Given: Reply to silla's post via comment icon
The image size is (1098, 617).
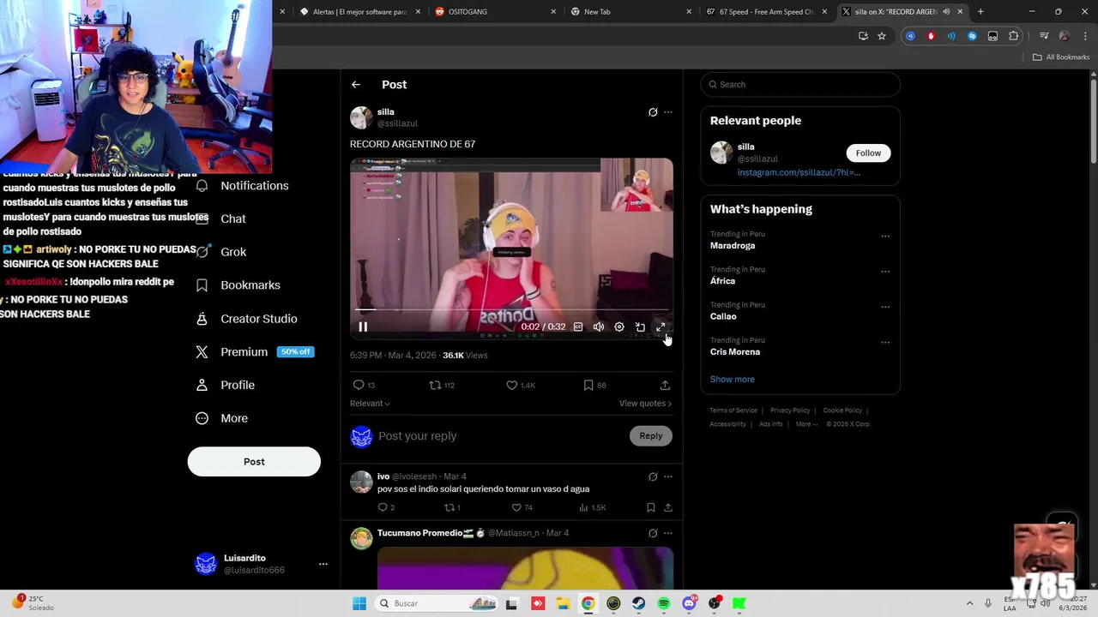Looking at the screenshot, I should click(x=359, y=385).
